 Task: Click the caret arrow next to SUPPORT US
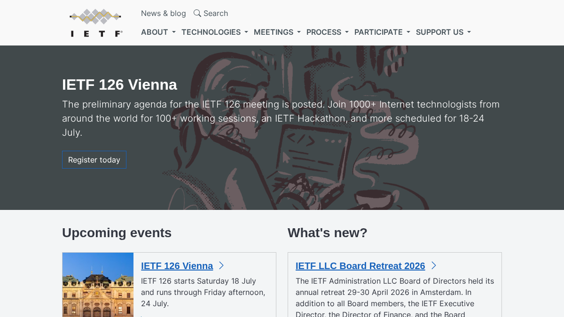(x=469, y=32)
